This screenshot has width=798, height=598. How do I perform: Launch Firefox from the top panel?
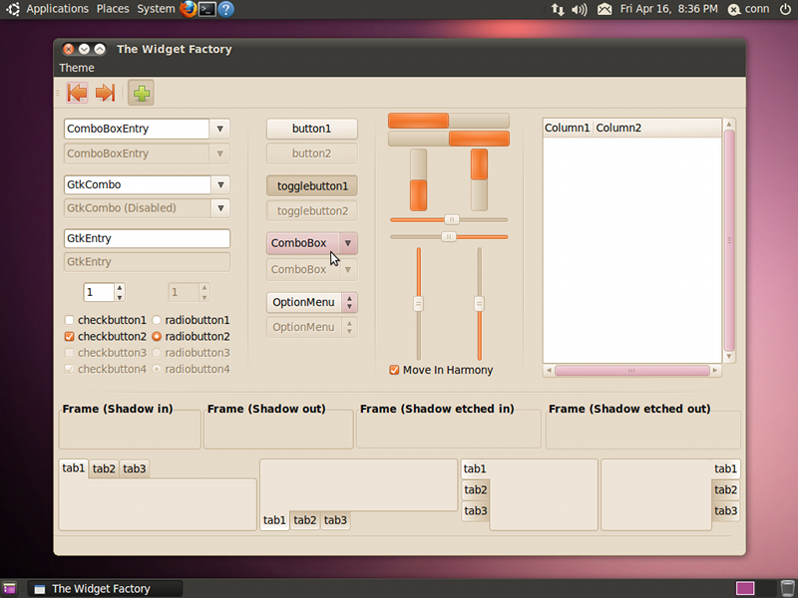(x=188, y=9)
